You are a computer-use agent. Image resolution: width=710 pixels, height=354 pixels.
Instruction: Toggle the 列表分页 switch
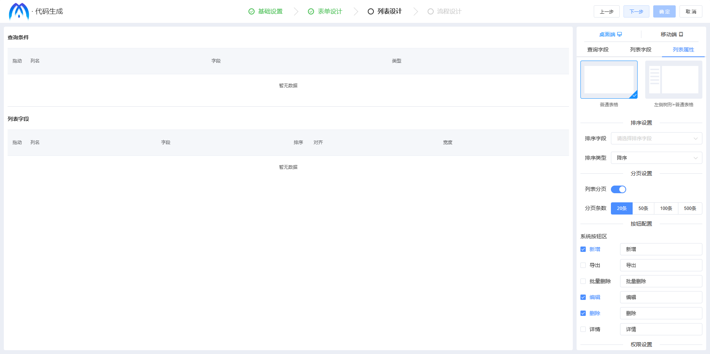click(619, 189)
